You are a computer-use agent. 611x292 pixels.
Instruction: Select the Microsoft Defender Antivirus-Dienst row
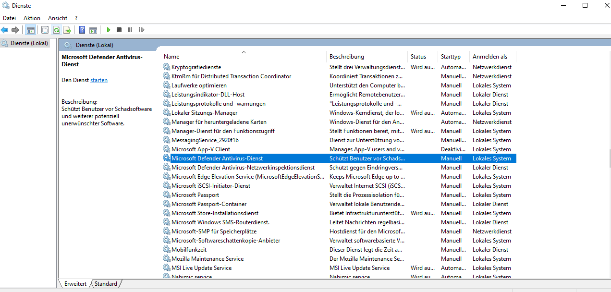click(339, 158)
